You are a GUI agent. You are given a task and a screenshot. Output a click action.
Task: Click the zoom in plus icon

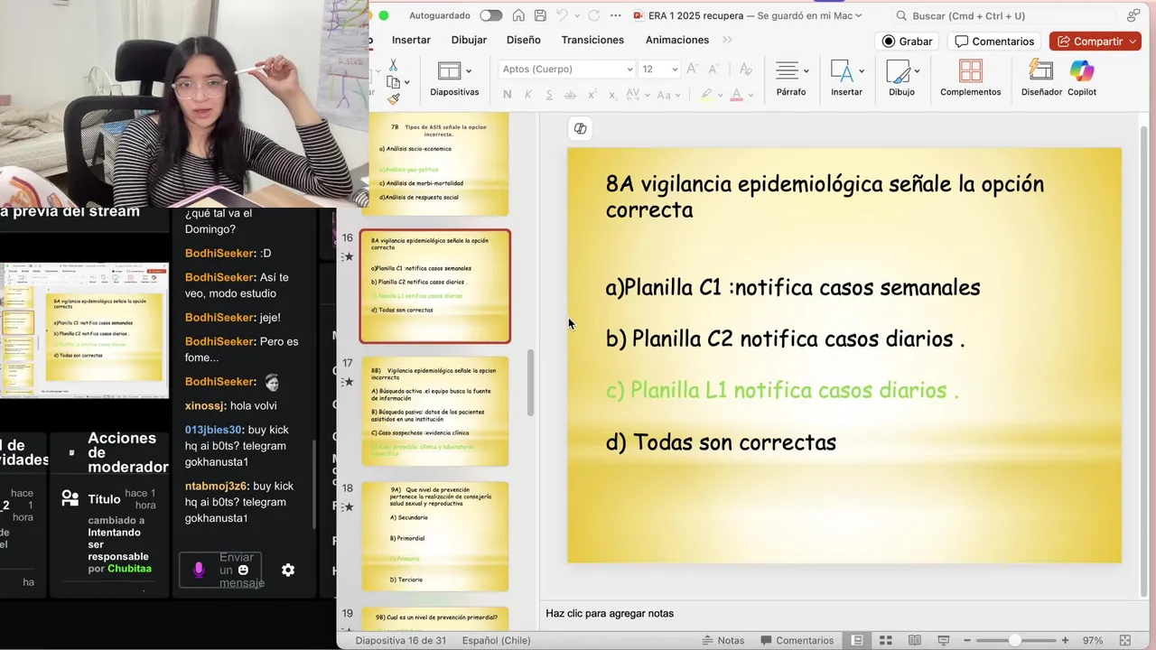coord(1066,640)
